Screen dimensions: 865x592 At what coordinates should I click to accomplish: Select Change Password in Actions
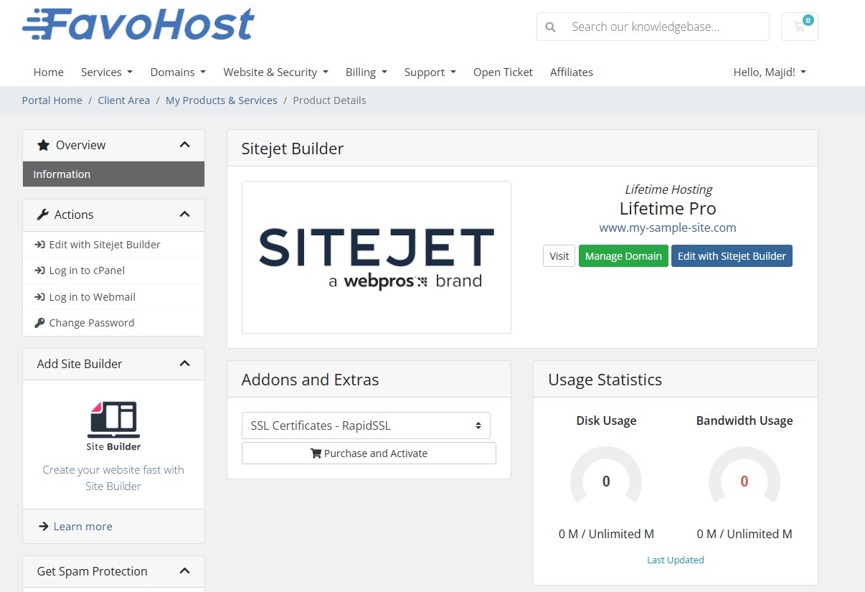coord(91,323)
